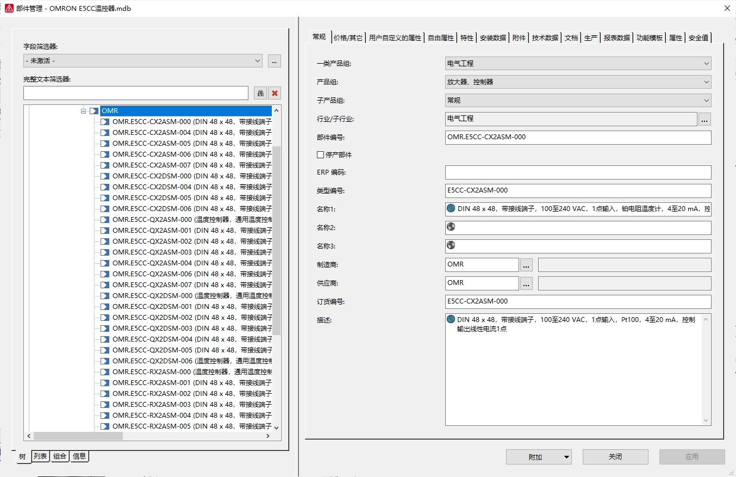
Task: Expand the 一类产品组 dropdown
Action: [706, 64]
